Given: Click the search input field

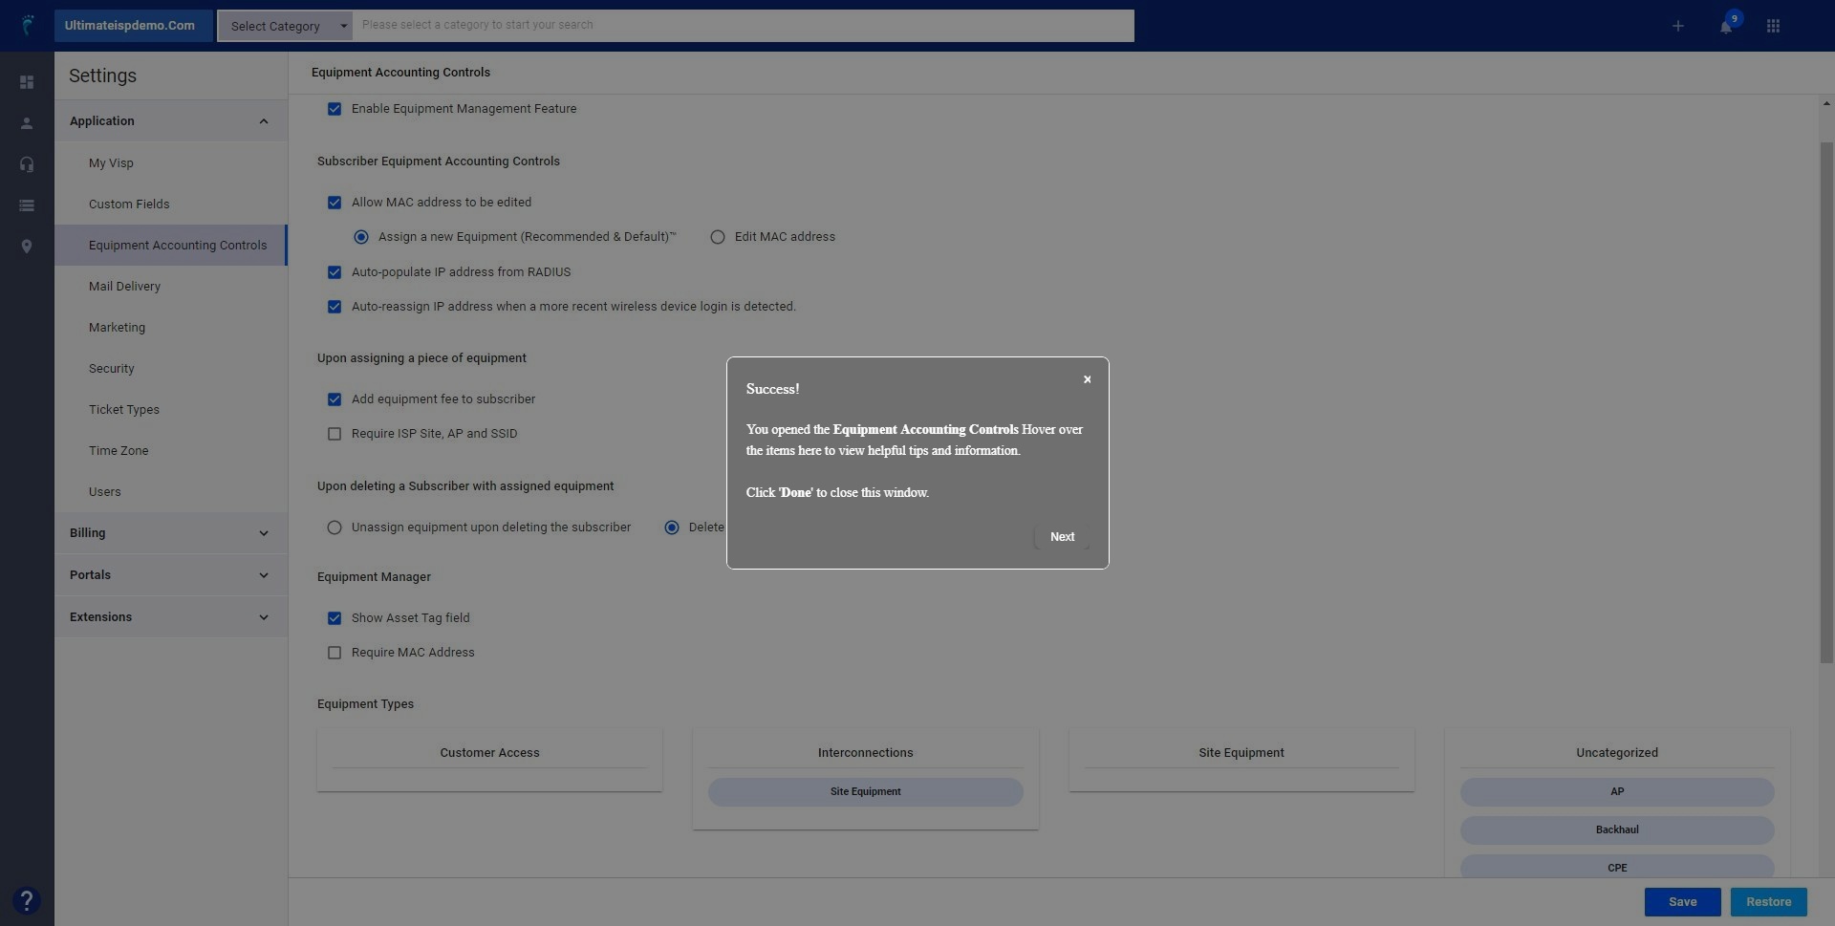Looking at the screenshot, I should pos(743,26).
